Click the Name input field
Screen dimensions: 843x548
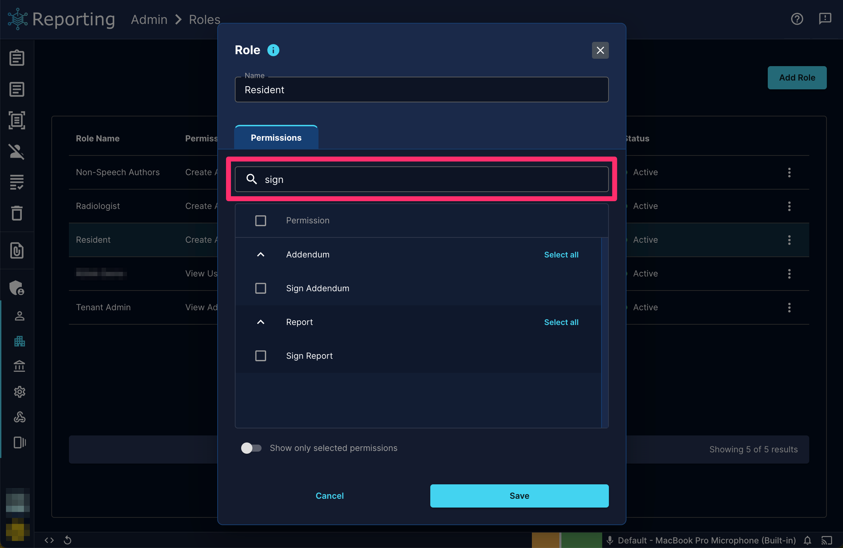(x=421, y=90)
